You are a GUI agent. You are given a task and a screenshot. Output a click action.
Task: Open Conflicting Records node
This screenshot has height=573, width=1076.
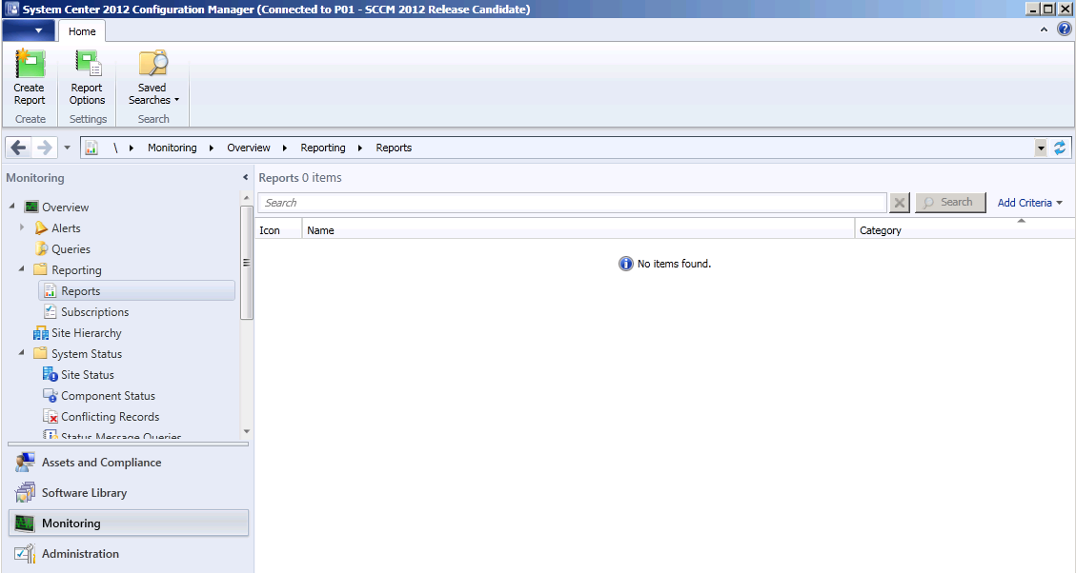110,417
